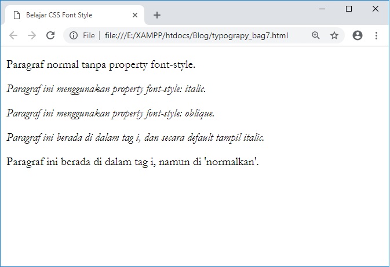Viewport: 390px width, 267px height.
Task: Maximize the browser window
Action: tap(349, 9)
